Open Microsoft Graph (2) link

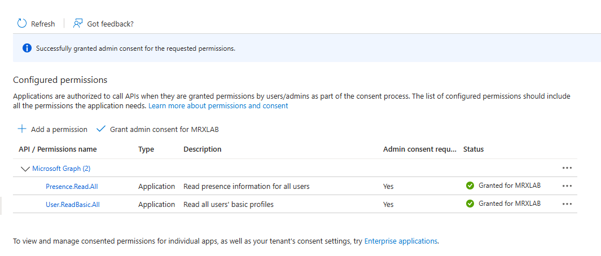pos(62,168)
